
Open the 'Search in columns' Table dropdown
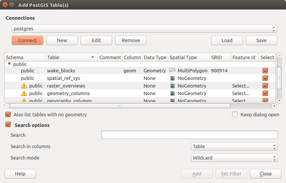click(234, 146)
